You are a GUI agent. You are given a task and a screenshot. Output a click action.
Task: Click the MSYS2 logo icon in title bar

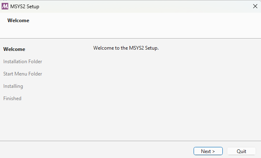pyautogui.click(x=5, y=6)
